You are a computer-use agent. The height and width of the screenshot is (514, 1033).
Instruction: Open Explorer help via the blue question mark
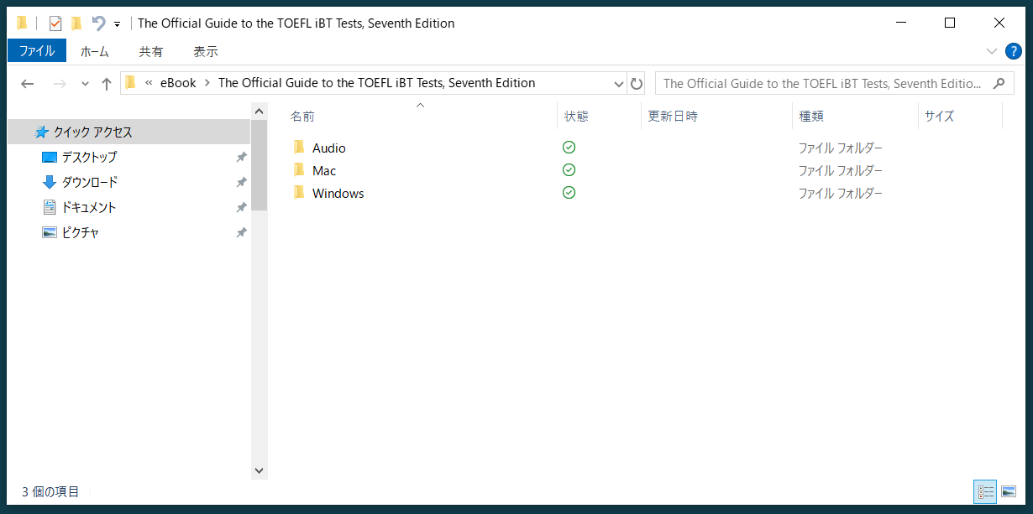(1013, 50)
